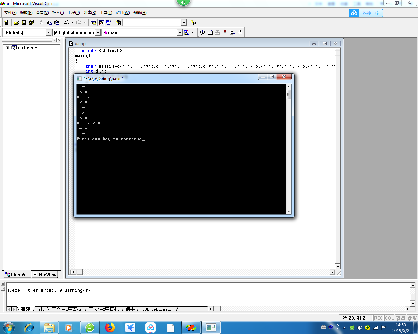Click the Open file folder icon
The height and width of the screenshot is (334, 418).
(x=16, y=23)
